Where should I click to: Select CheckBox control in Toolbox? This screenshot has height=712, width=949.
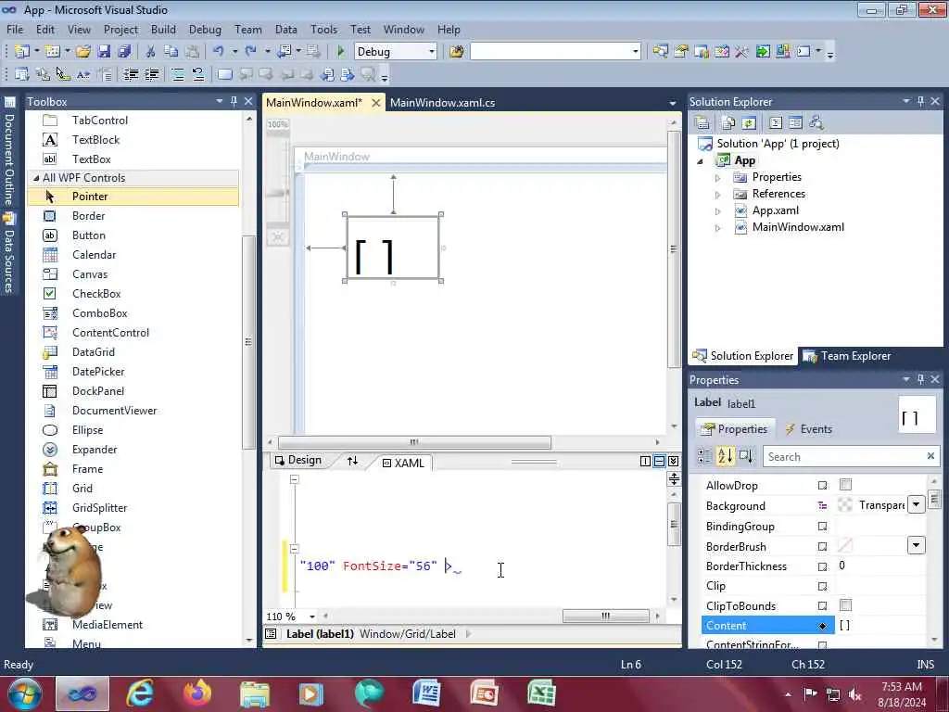[x=96, y=293]
